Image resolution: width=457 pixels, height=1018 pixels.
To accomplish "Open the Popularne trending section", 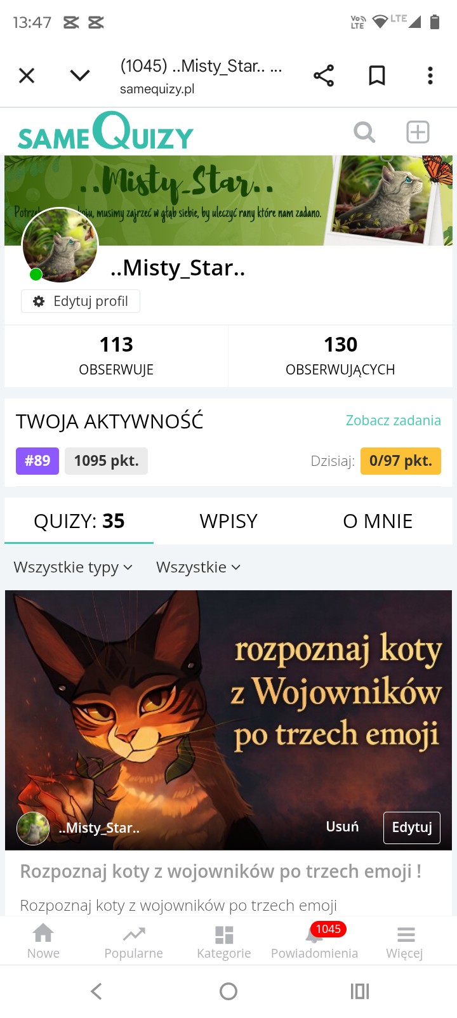I will [x=133, y=941].
